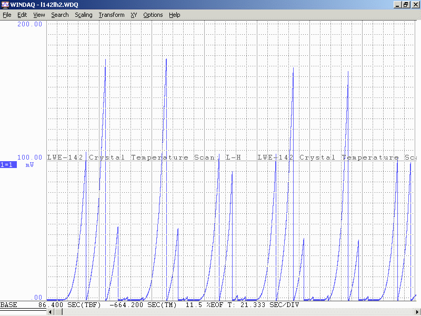Expand the Scaling menu
Screen dimensions: 421x316
pos(84,15)
